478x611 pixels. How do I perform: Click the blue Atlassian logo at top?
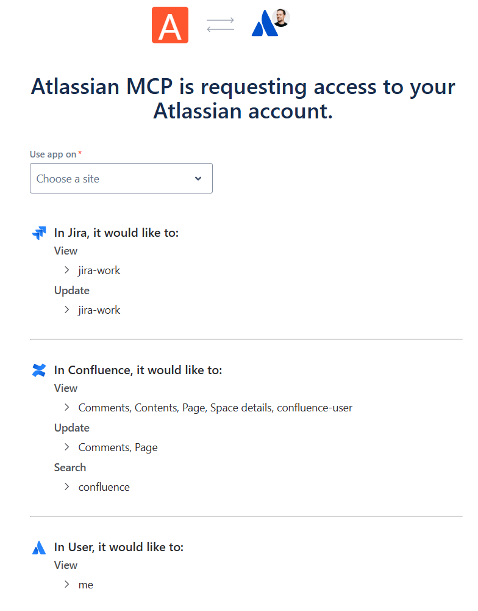265,23
